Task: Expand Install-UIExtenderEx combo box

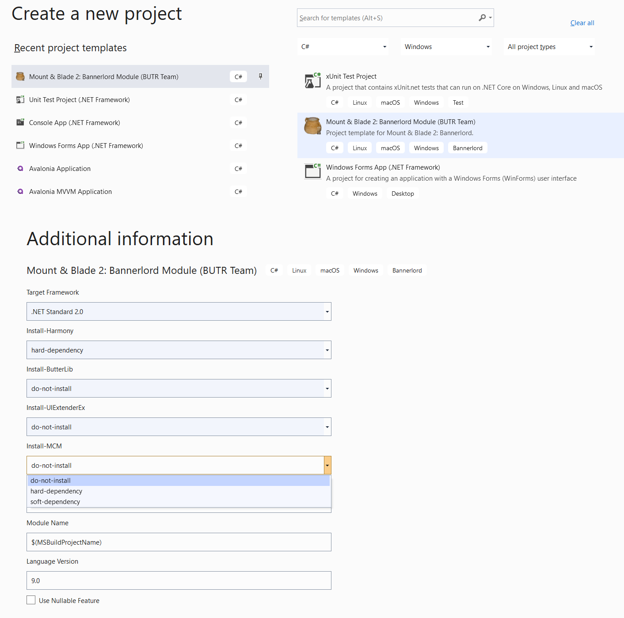Action: (x=327, y=427)
